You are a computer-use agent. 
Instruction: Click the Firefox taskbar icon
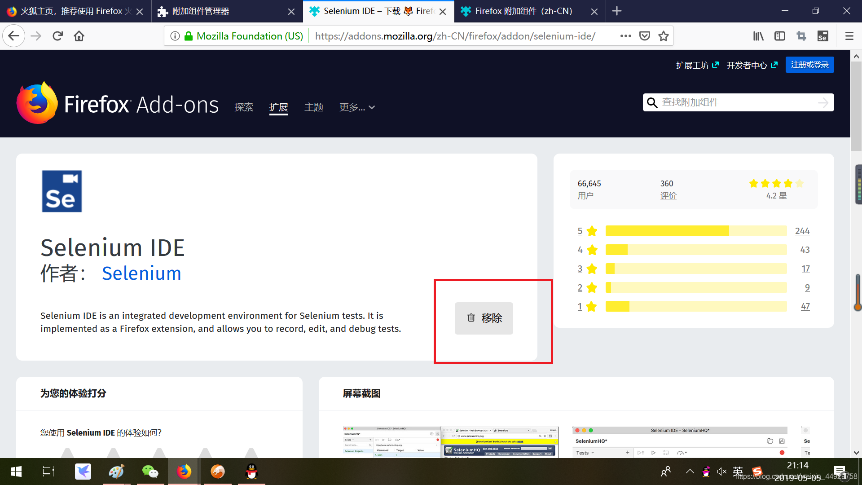[184, 472]
